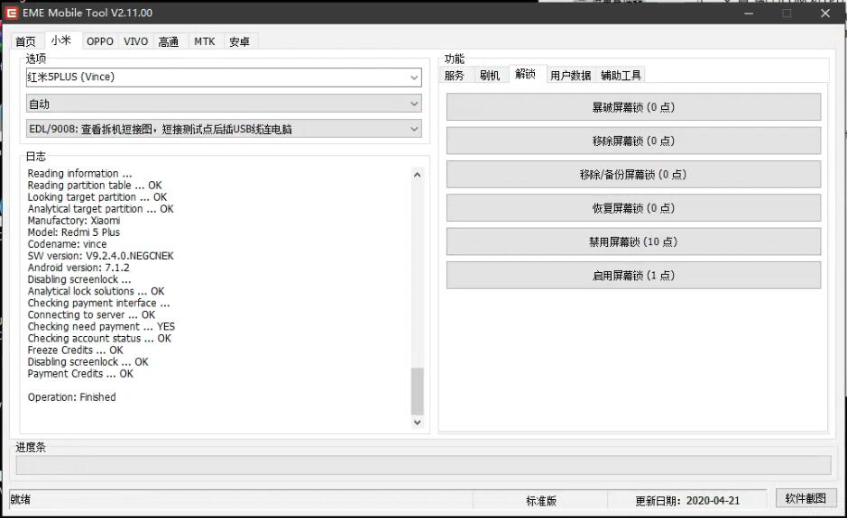Open the 用户数据 function tab
This screenshot has height=518, width=847.
570,76
